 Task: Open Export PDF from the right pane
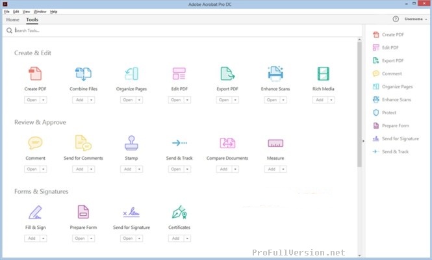coord(388,60)
